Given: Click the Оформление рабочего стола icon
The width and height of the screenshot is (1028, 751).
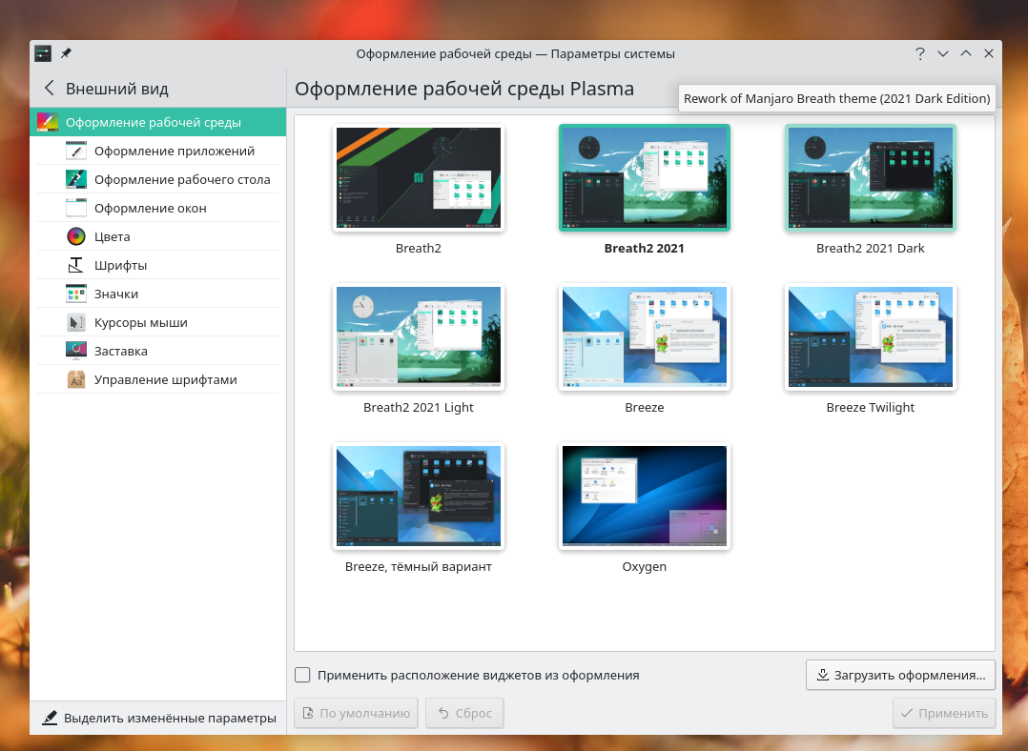Looking at the screenshot, I should tap(76, 179).
